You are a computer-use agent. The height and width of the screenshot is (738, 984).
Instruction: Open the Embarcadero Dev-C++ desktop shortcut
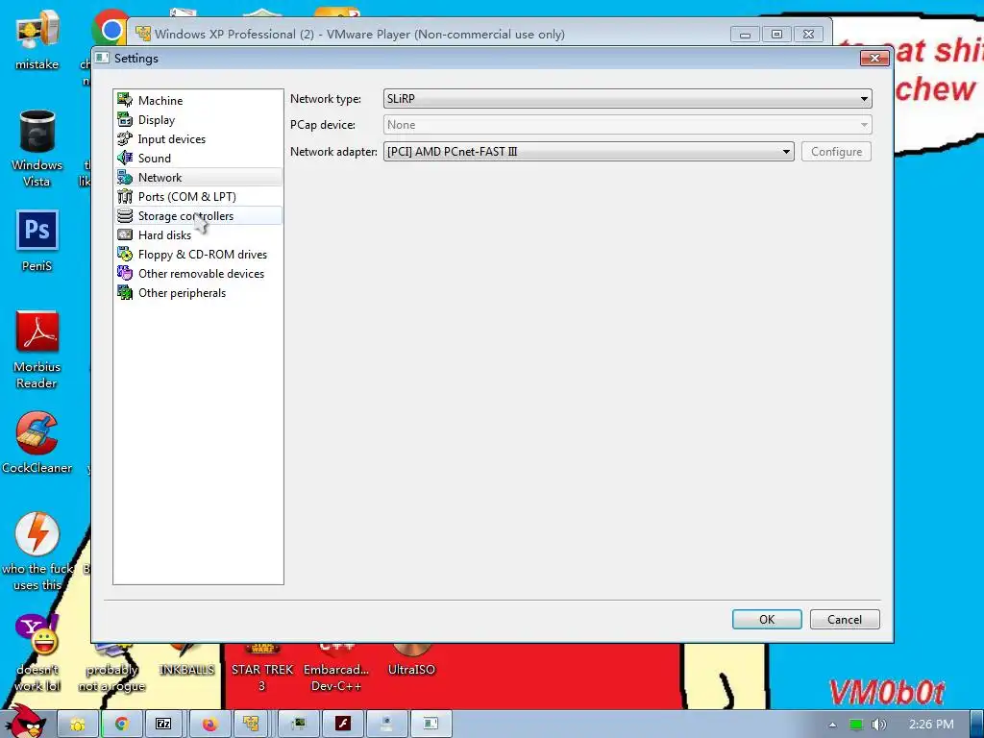336,669
